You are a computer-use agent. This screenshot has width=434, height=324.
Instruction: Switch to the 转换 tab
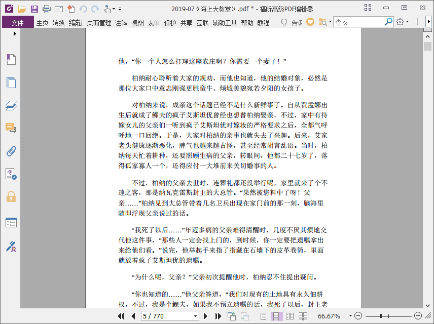58,23
